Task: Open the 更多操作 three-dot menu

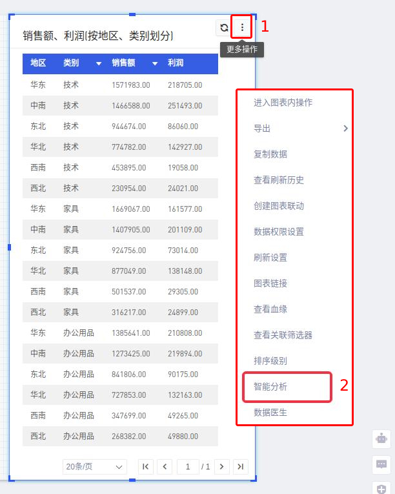Action: point(242,28)
